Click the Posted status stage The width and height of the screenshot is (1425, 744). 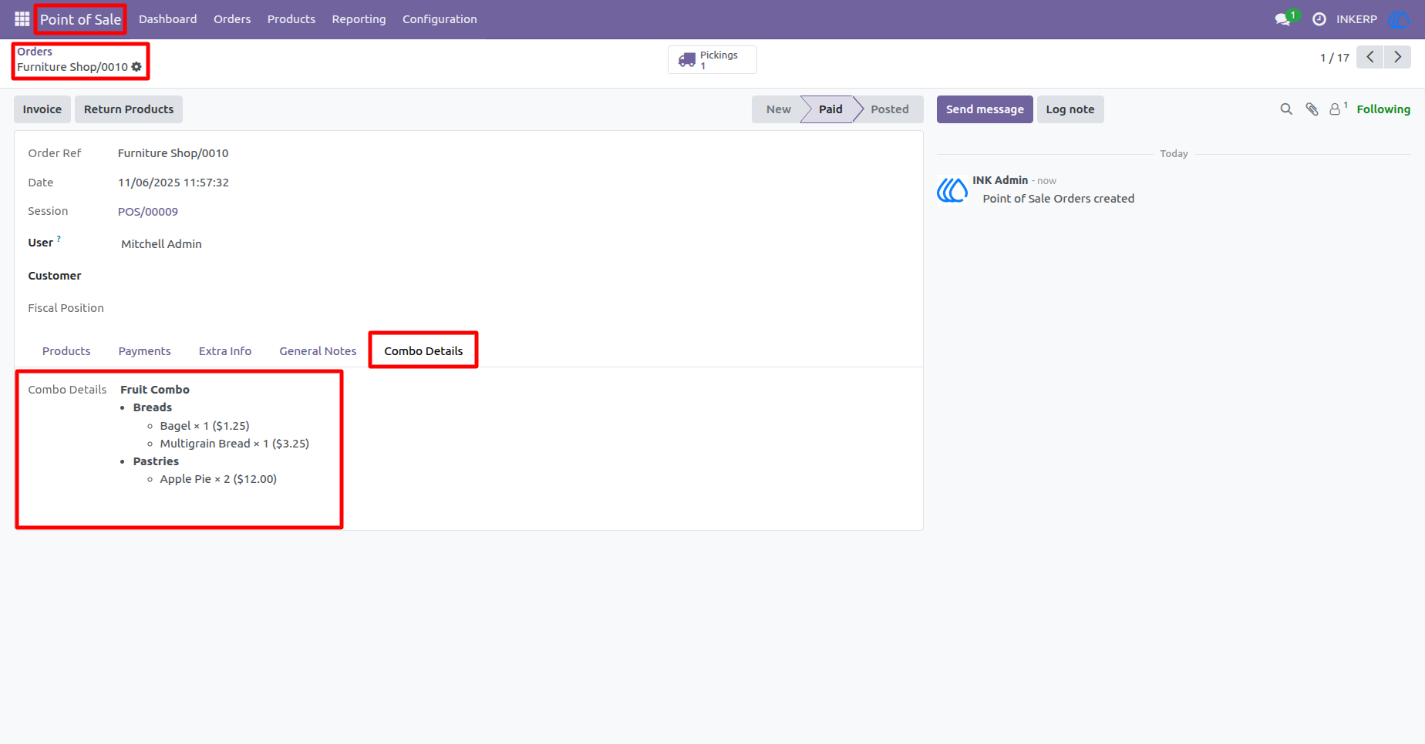[890, 109]
